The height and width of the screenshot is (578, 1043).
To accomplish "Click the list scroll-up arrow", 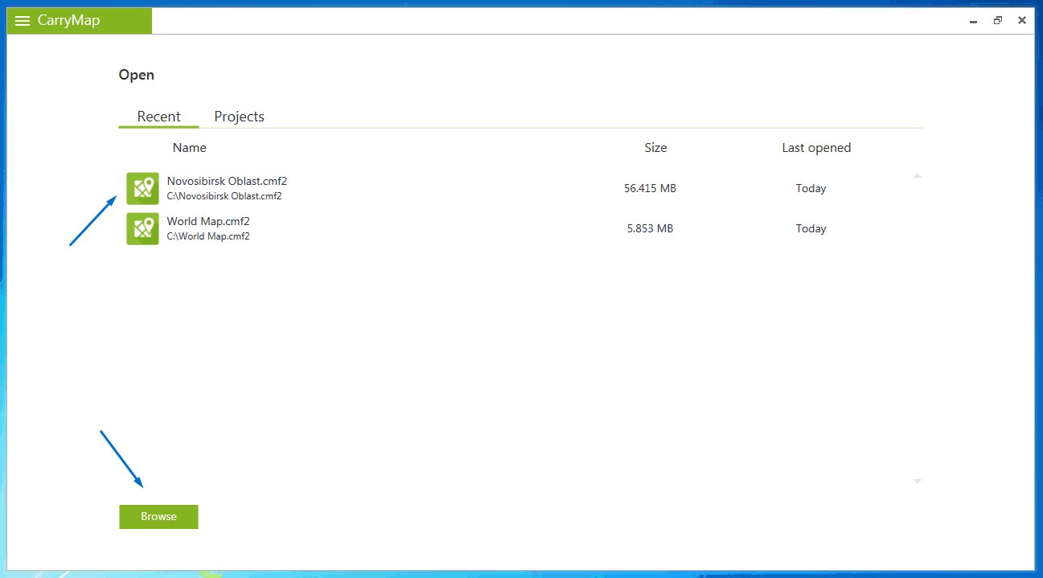I will coord(918,175).
